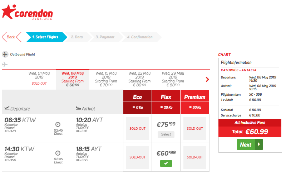286x176 pixels.
Task: Click the greyed return flight airplane icon
Action: click(5, 65)
